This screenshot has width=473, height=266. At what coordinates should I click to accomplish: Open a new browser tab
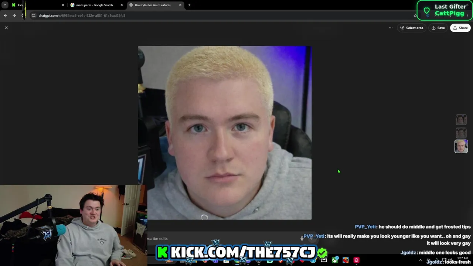189,5
